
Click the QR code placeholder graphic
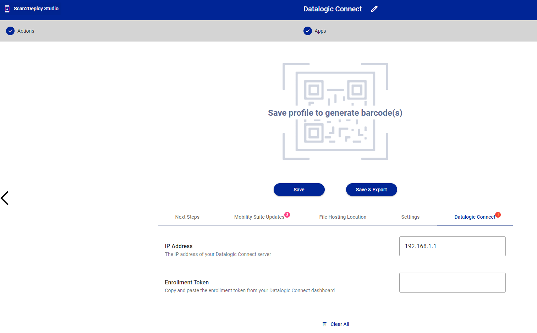tap(335, 89)
